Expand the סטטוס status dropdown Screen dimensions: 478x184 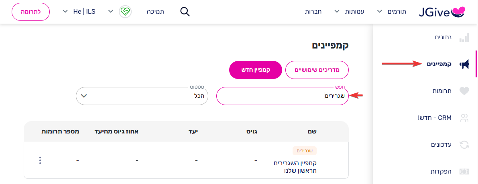pos(142,96)
